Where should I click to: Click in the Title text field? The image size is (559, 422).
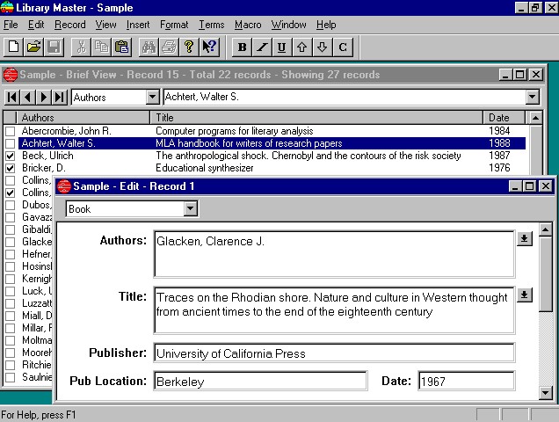pyautogui.click(x=334, y=310)
